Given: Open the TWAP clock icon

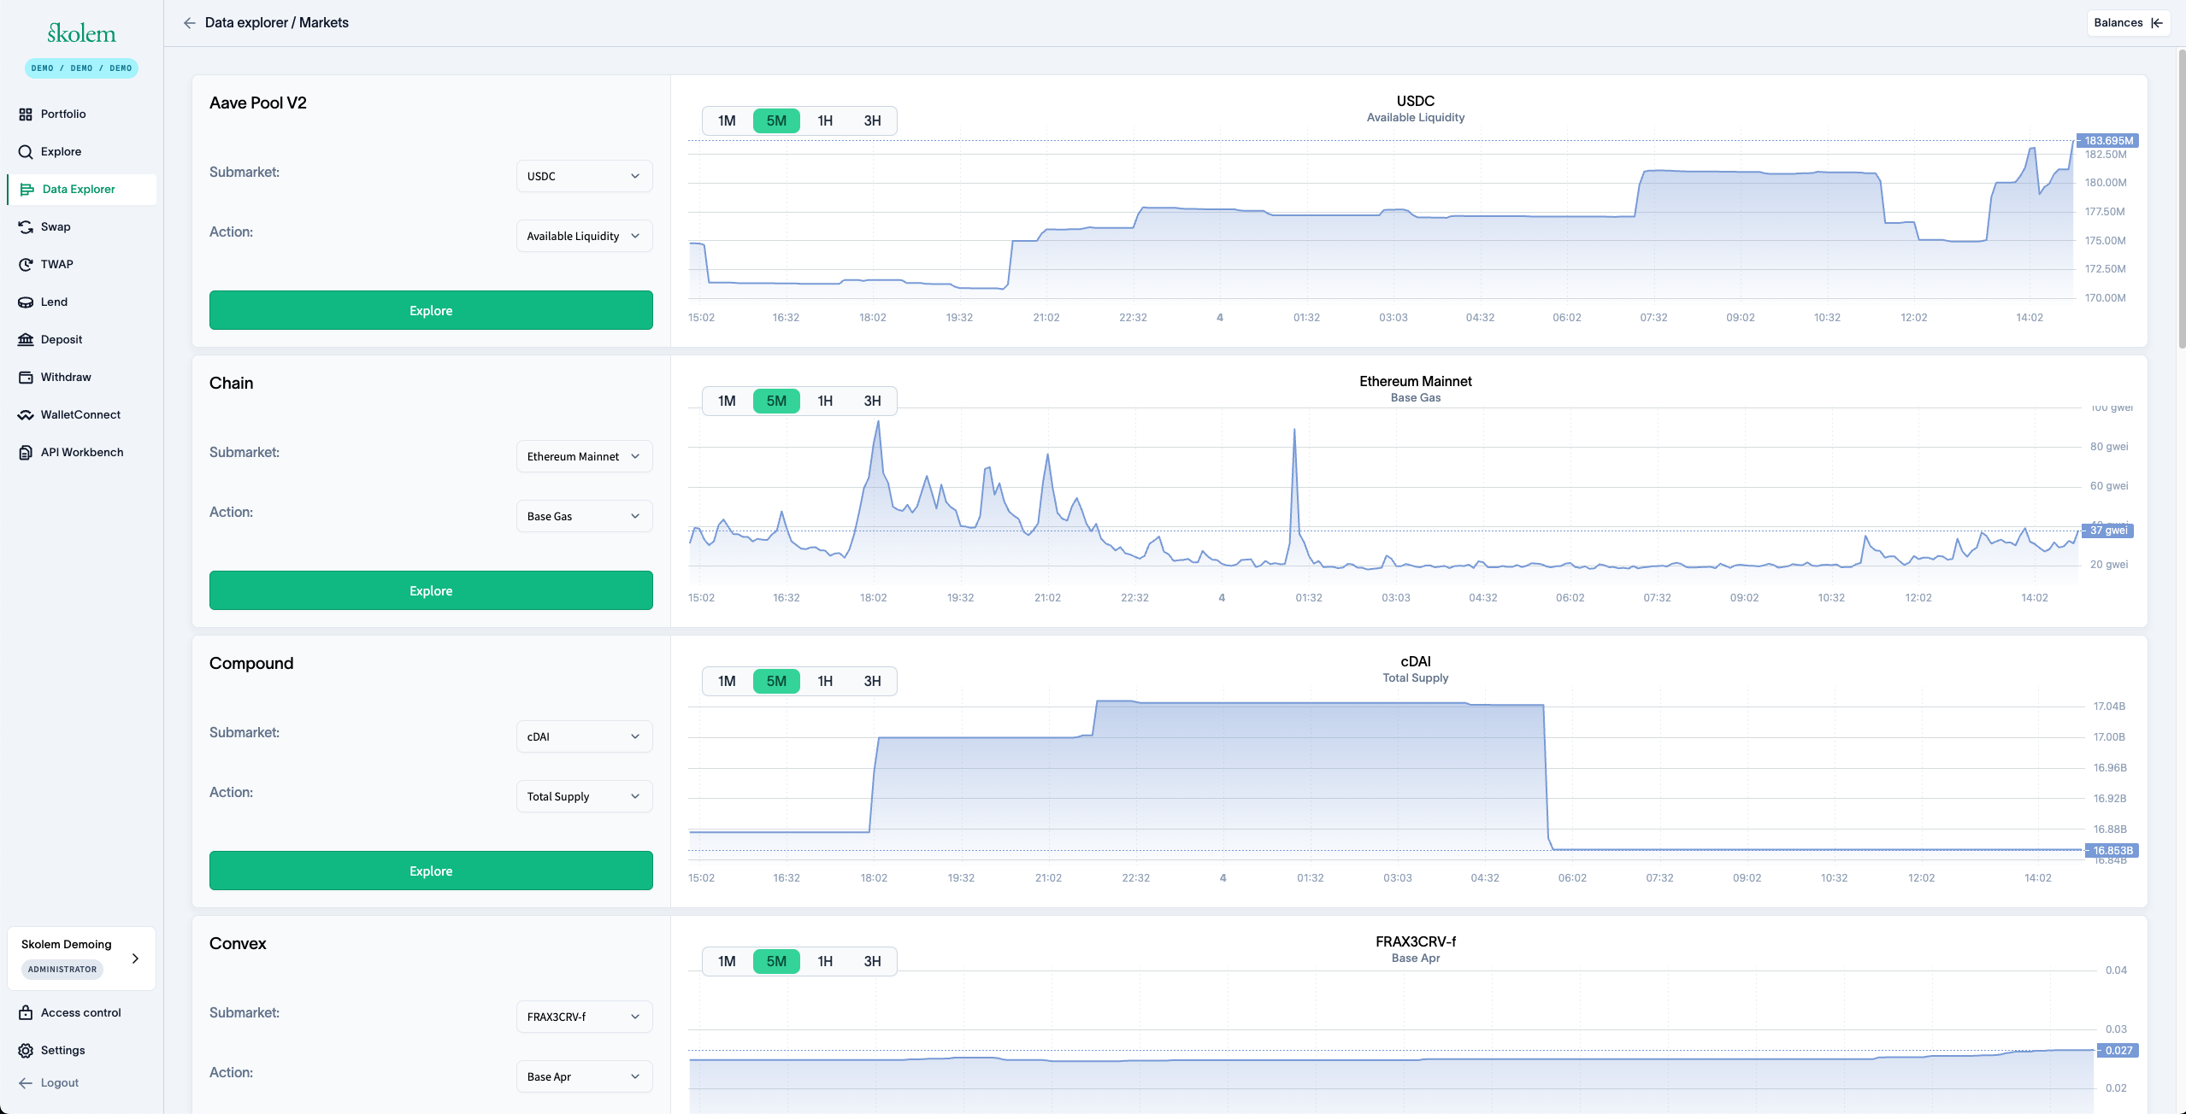Looking at the screenshot, I should [x=26, y=264].
